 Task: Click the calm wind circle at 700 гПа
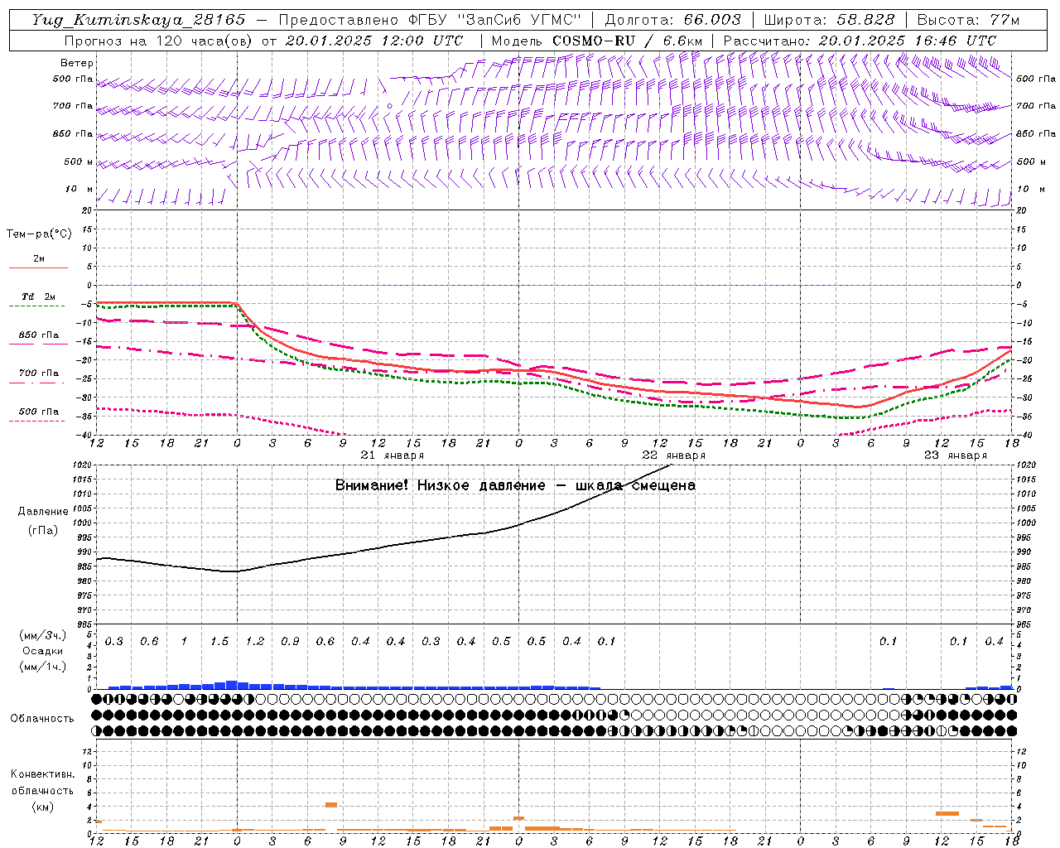388,106
